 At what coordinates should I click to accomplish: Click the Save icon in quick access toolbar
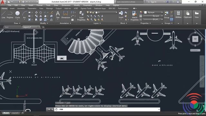click(x=16, y=2)
